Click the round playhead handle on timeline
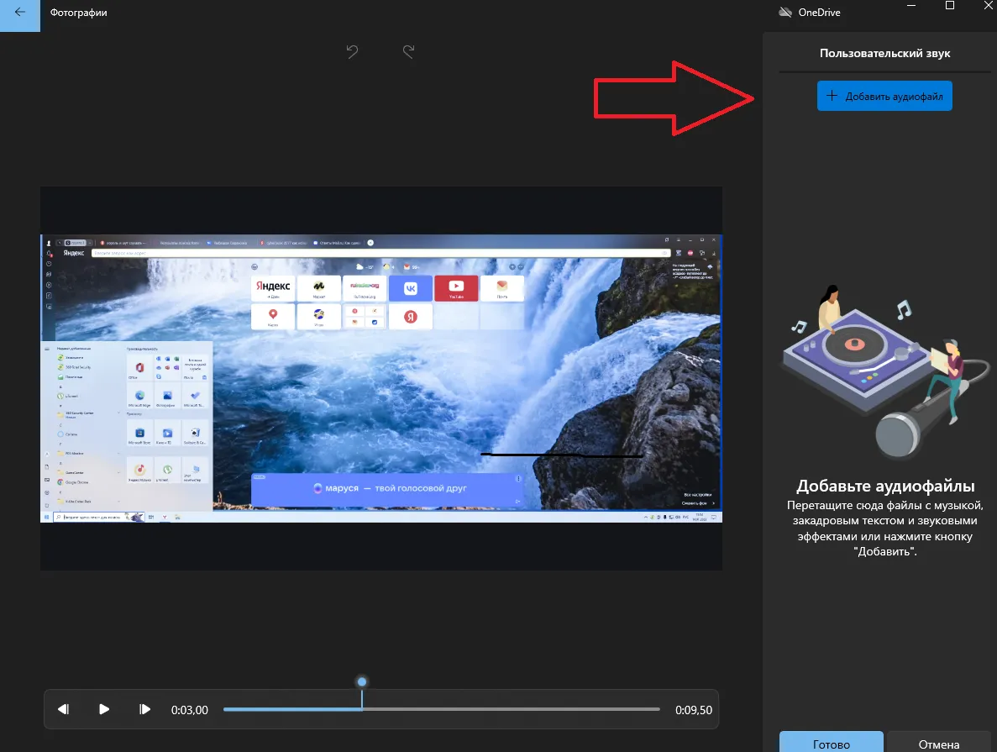The height and width of the screenshot is (752, 997). coord(362,681)
